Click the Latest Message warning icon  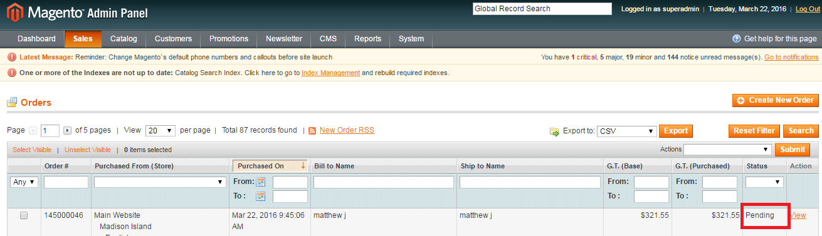coord(12,57)
